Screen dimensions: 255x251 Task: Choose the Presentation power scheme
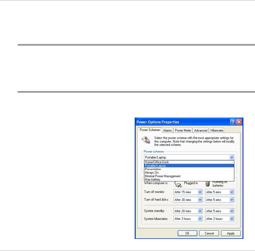coord(189,169)
